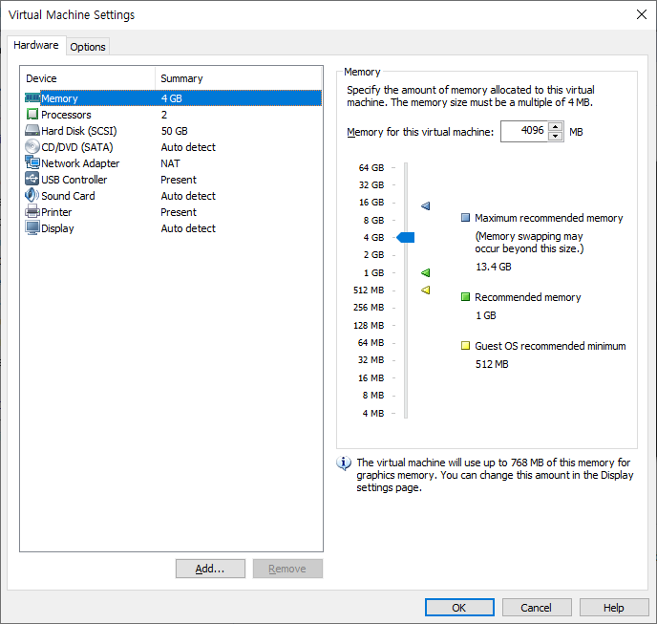
Task: Select the Hard Disk (SCSI) device row
Action: 173,131
